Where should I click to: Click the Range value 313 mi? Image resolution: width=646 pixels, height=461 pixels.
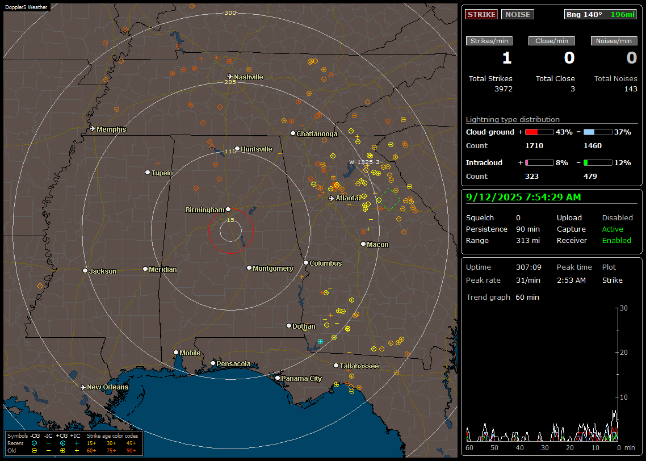point(528,241)
